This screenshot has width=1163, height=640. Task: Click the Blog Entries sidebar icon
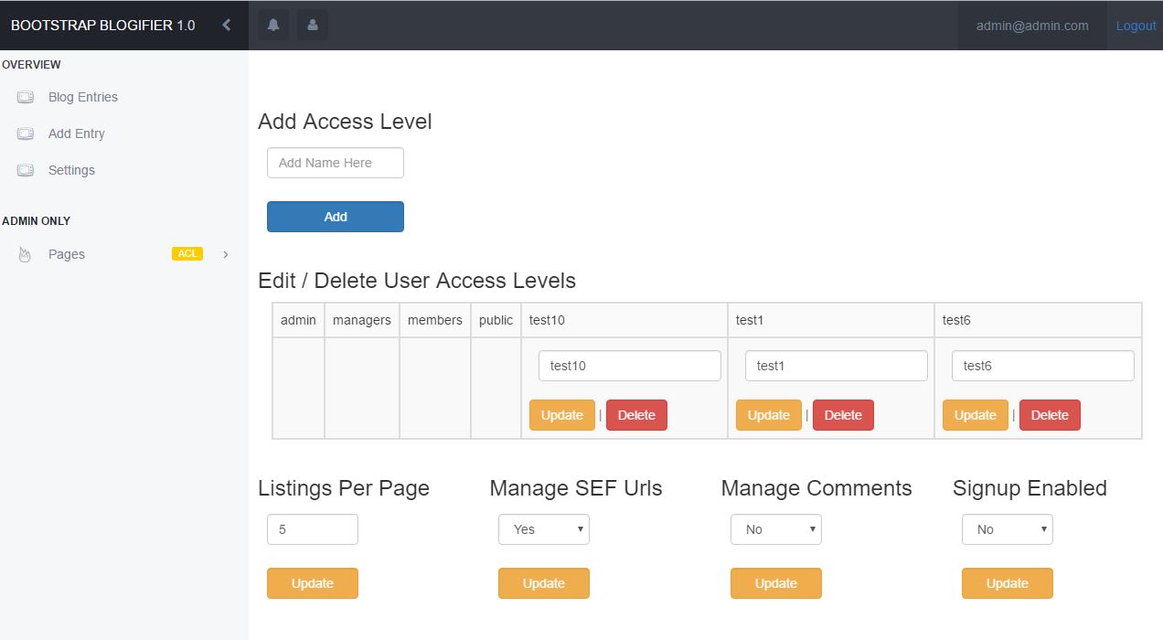pyautogui.click(x=26, y=97)
